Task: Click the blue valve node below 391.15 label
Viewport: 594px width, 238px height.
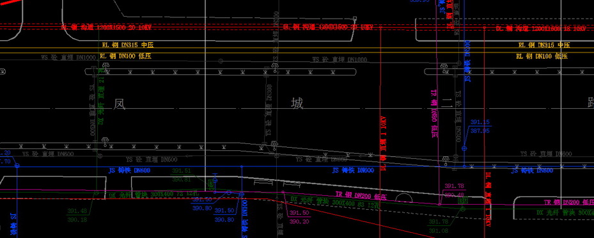Action: pyautogui.click(x=464, y=148)
